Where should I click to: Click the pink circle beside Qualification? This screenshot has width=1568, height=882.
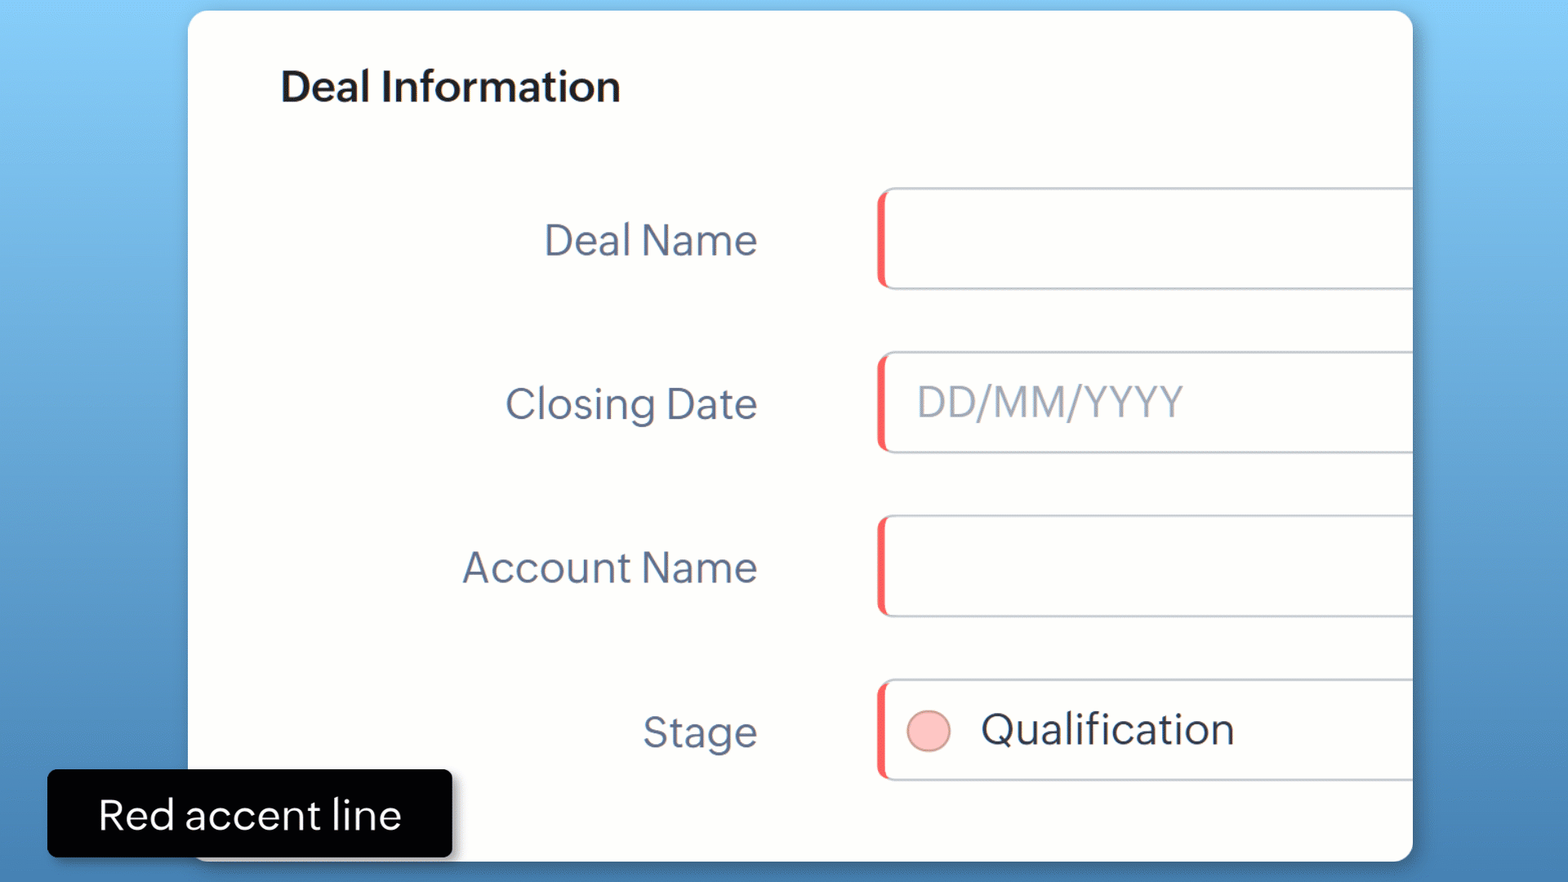coord(929,730)
